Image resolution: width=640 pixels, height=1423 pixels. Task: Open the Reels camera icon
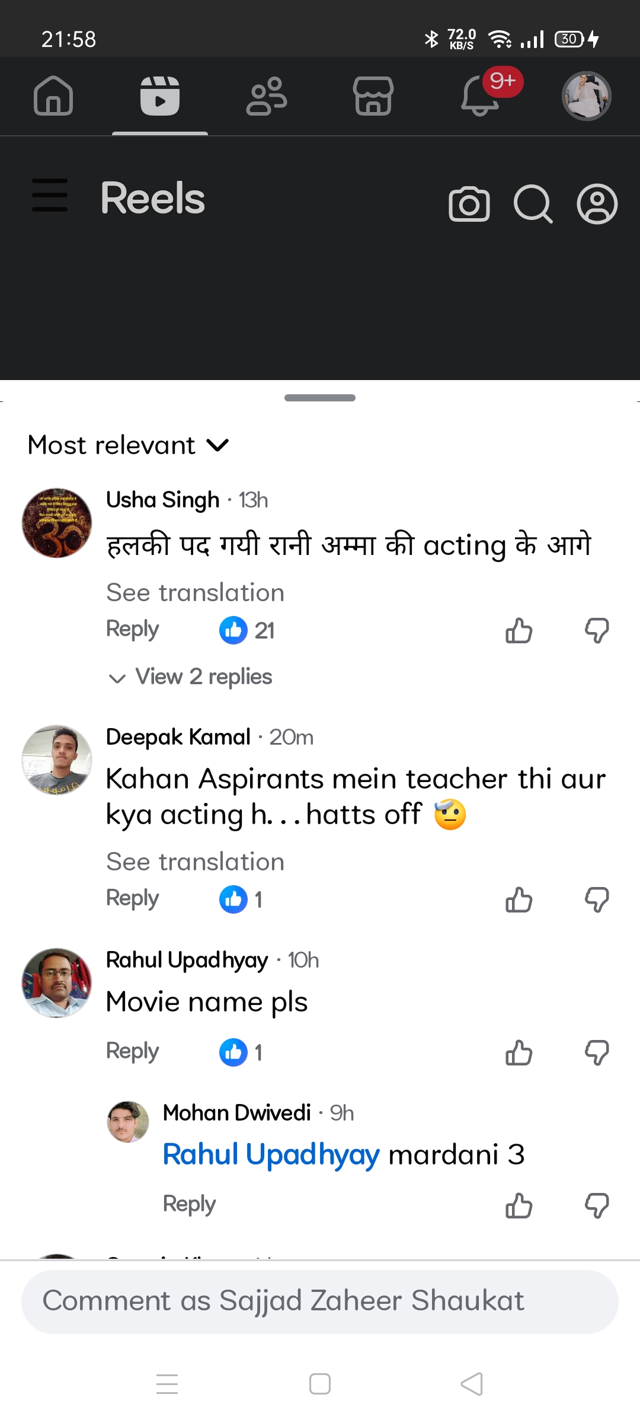pyautogui.click(x=469, y=205)
